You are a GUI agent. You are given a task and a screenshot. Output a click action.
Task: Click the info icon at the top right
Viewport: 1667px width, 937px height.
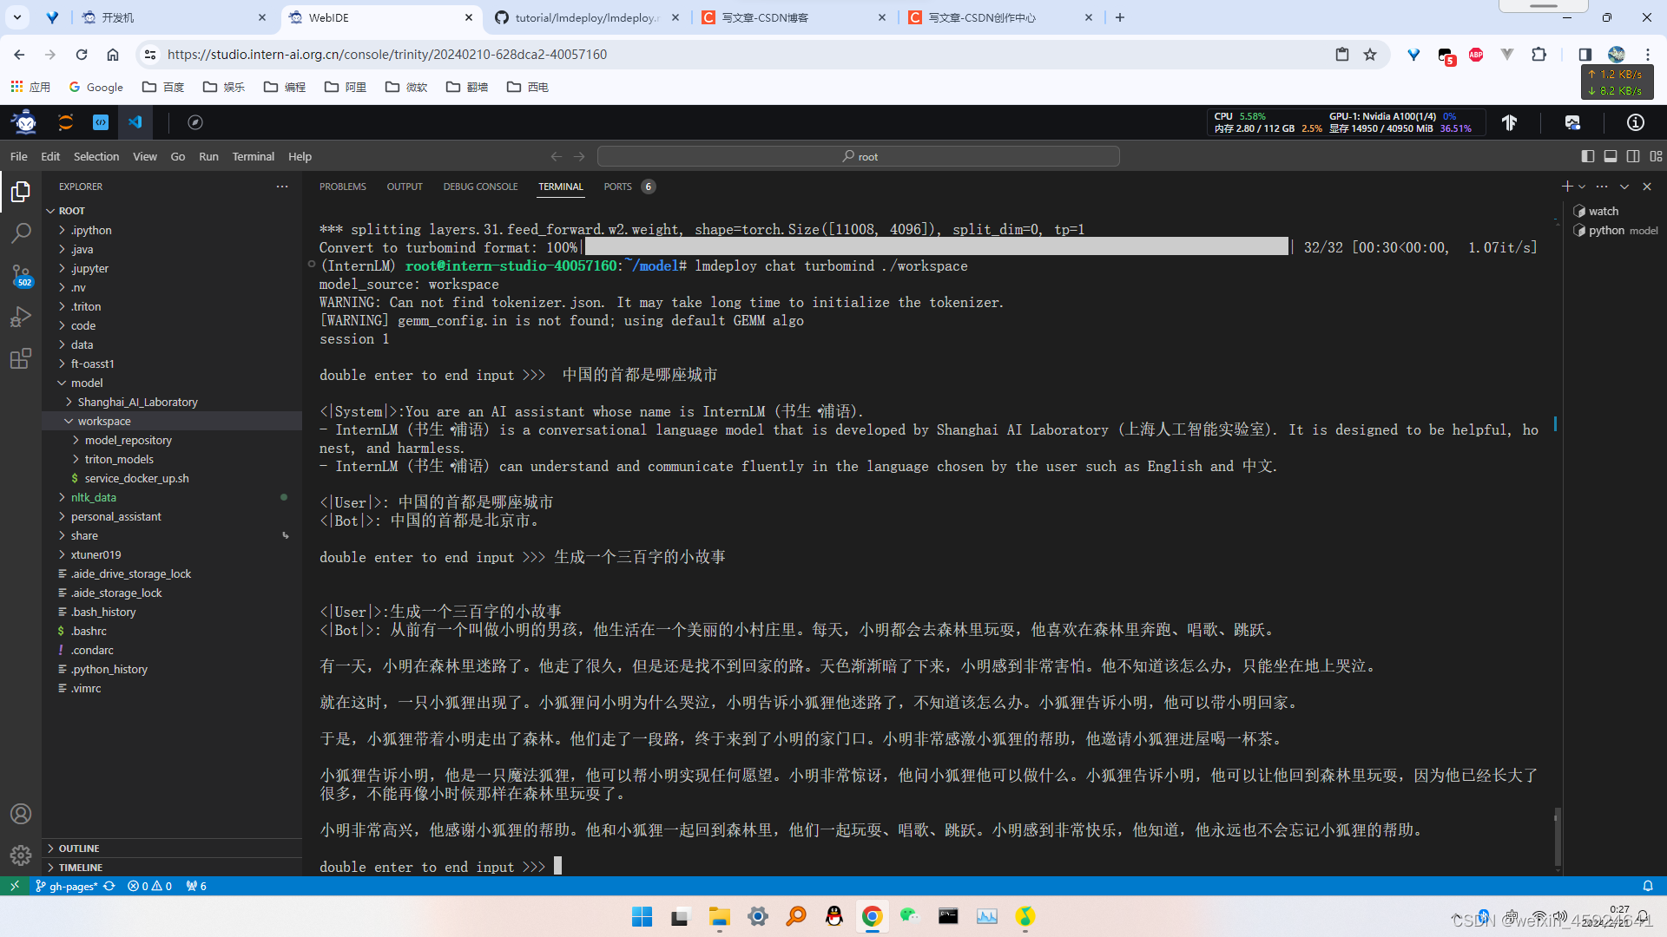coord(1635,122)
